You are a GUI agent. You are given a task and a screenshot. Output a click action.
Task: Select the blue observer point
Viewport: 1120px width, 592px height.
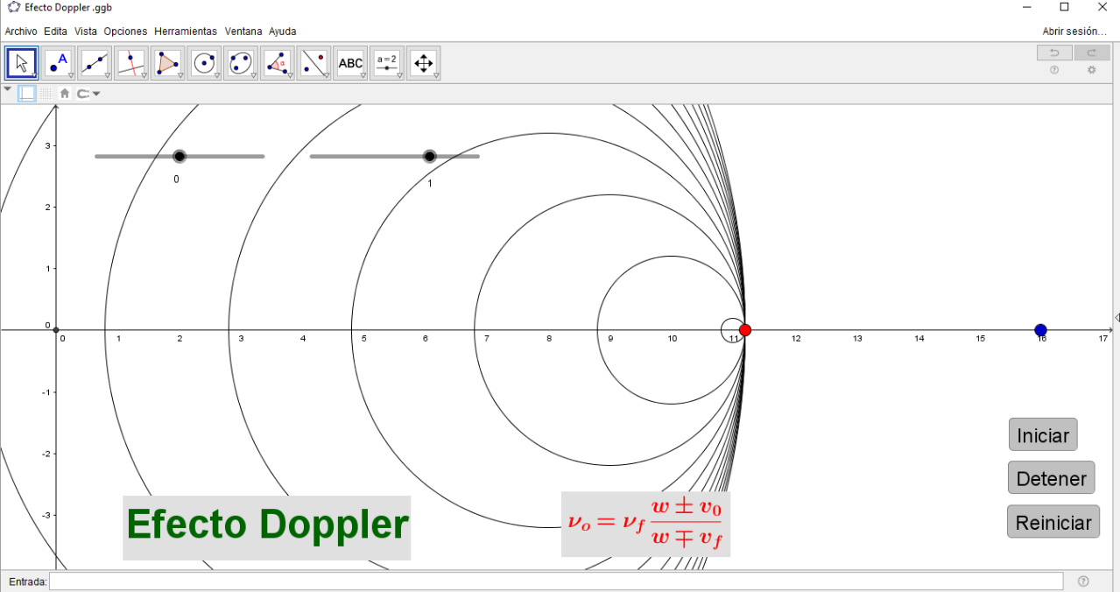[1040, 330]
